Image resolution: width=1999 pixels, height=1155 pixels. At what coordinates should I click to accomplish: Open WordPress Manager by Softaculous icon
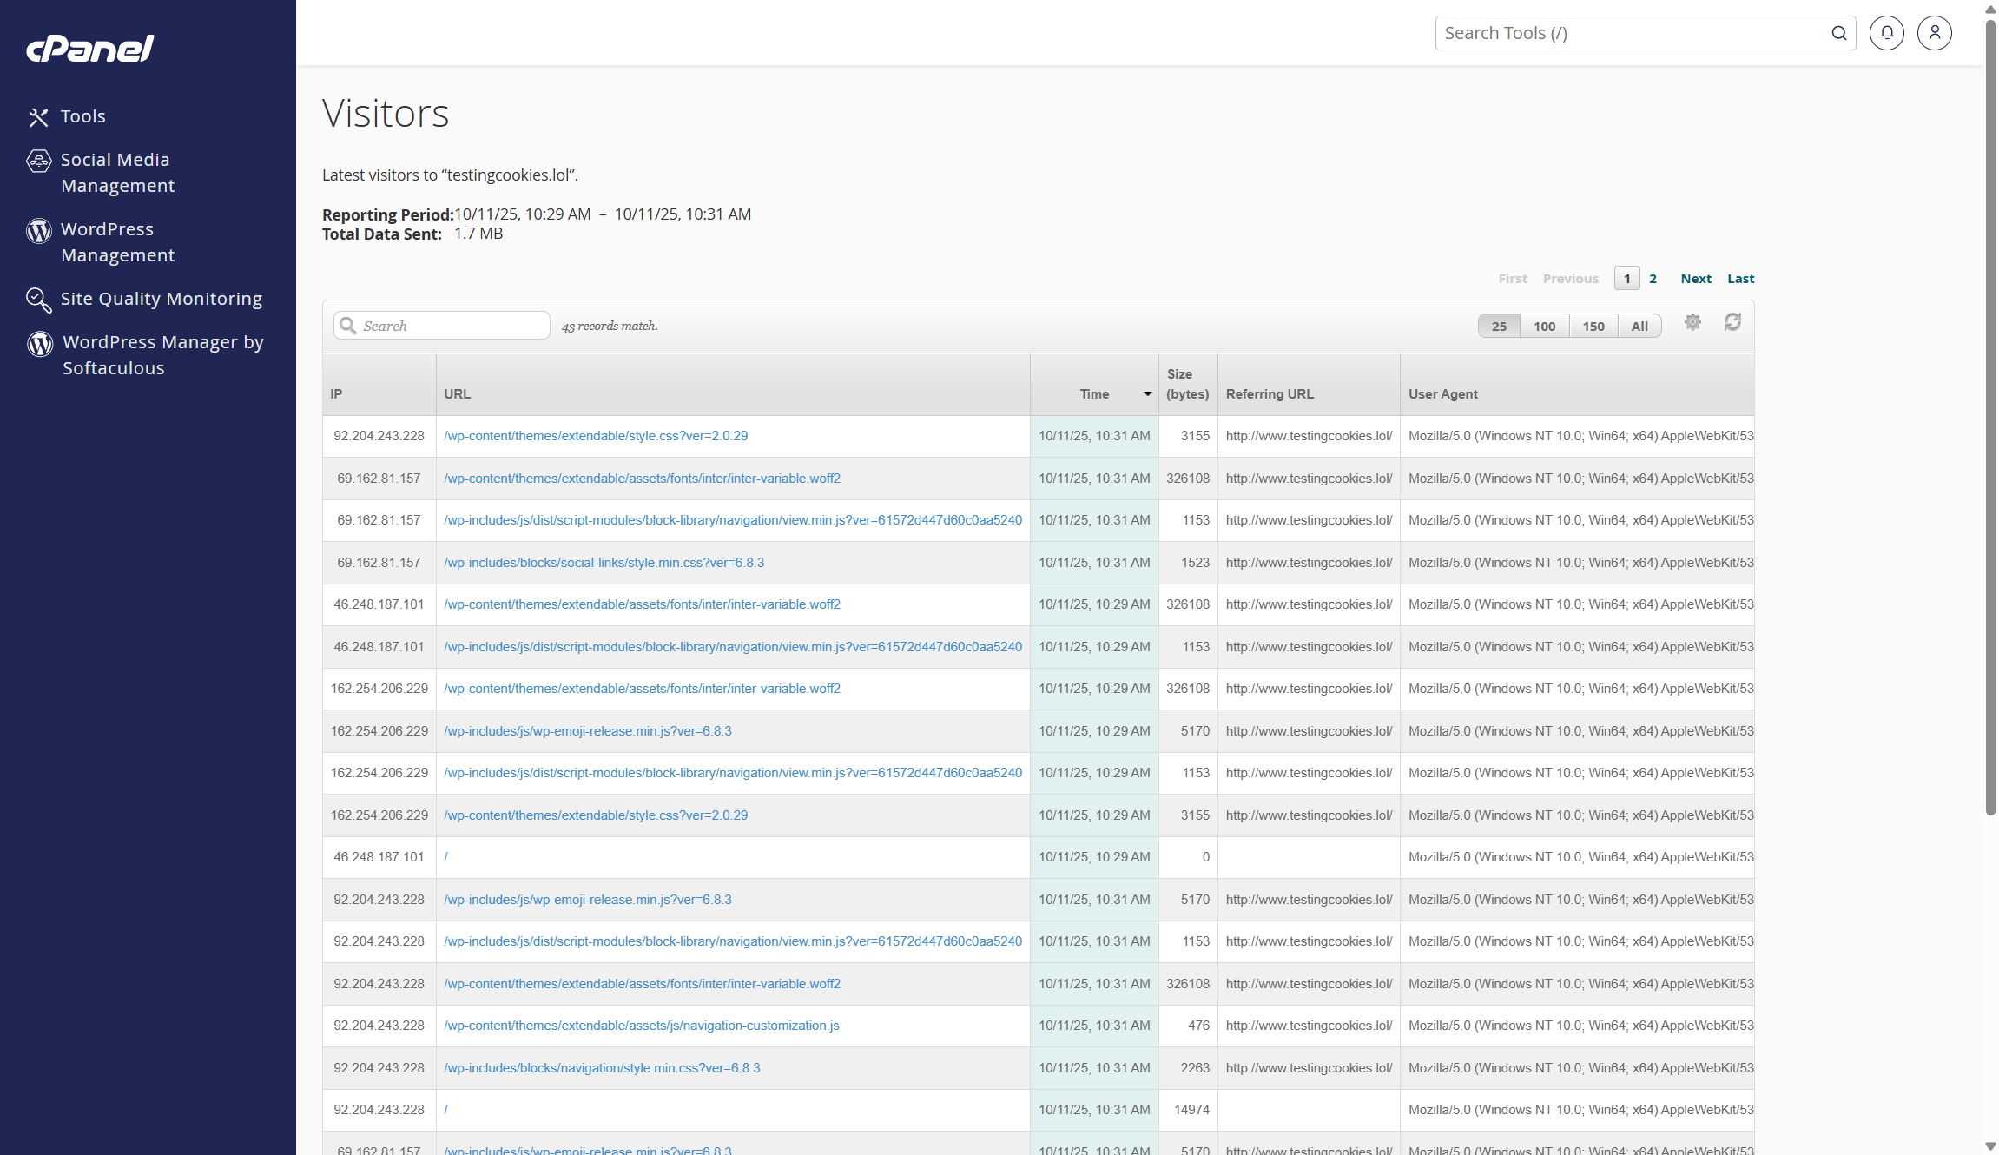click(40, 344)
